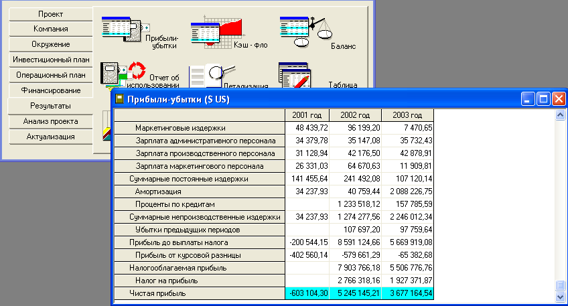Close the Прибыли-убытки window
568x306 pixels.
[559, 99]
